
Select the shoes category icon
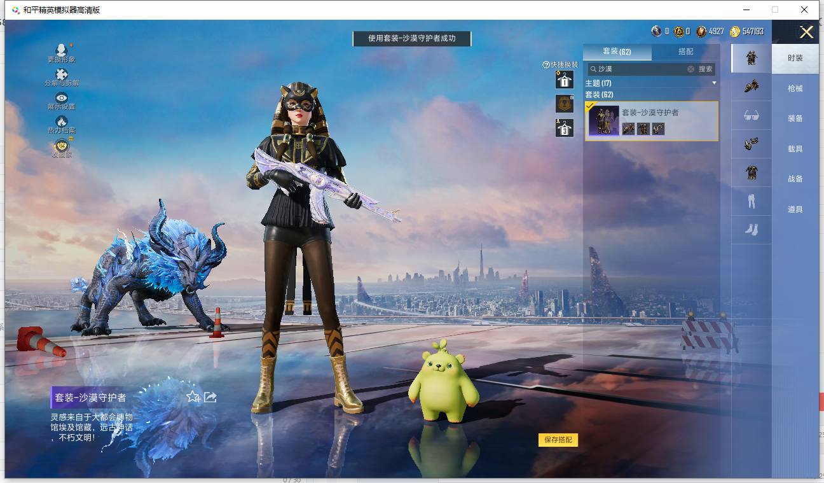click(752, 230)
